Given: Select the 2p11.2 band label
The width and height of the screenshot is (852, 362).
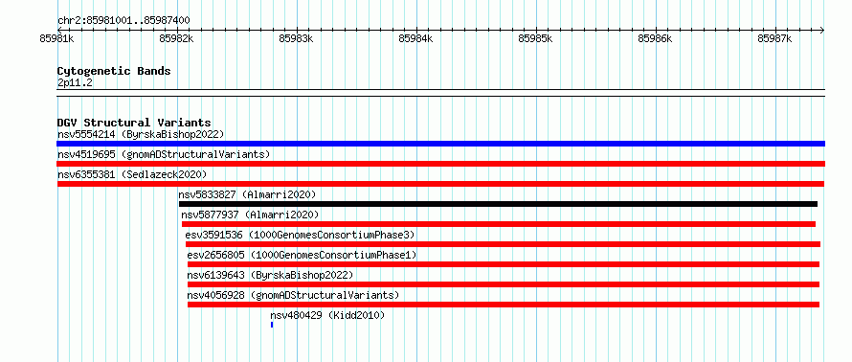Looking at the screenshot, I should (75, 83).
